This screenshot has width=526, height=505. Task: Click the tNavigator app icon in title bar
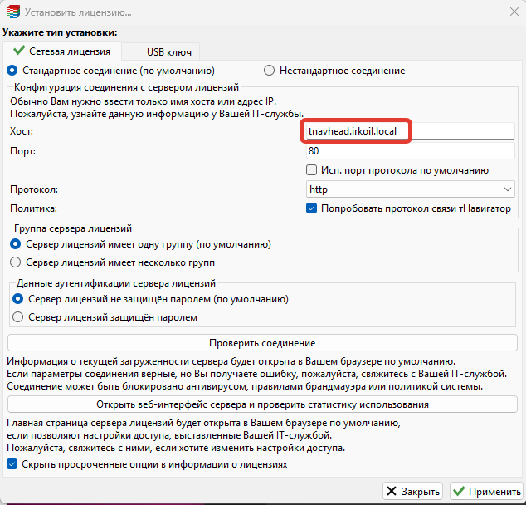coord(13,12)
